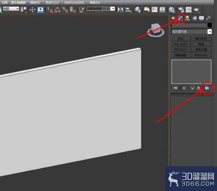Toggle the Spinner Snap icon
The height and width of the screenshot is (191, 217).
pyautogui.click(x=73, y=10)
